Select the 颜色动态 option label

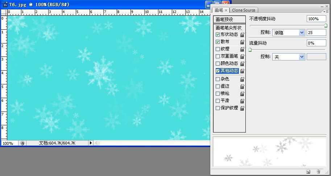pyautogui.click(x=229, y=63)
